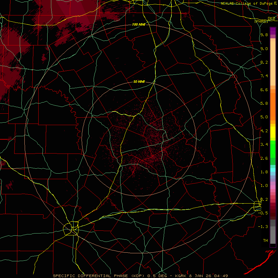The image size is (278, 278).
Task: Click the KGRK radar station identifier
Action: coord(181,276)
